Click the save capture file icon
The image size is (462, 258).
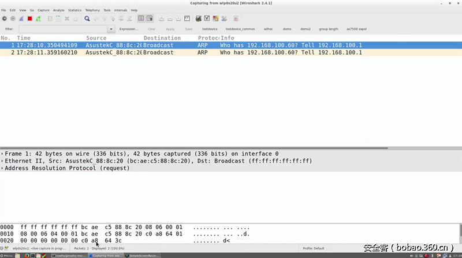[x=59, y=18]
